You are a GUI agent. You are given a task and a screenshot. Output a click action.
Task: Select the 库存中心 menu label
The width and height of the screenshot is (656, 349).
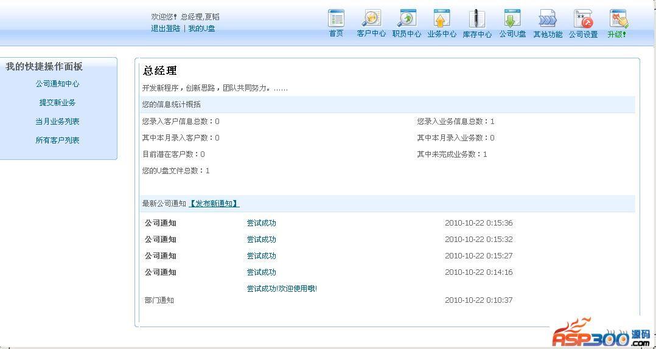[x=477, y=34]
